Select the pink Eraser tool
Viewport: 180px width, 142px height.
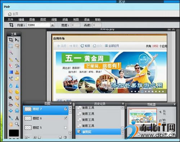click(11, 66)
